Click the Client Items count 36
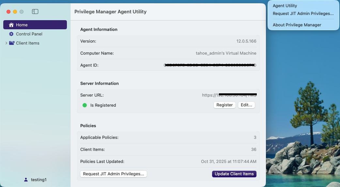 (x=254, y=150)
